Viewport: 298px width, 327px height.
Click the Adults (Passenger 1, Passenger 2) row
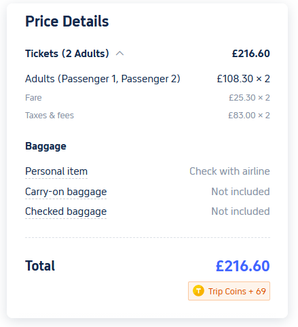[147, 79]
